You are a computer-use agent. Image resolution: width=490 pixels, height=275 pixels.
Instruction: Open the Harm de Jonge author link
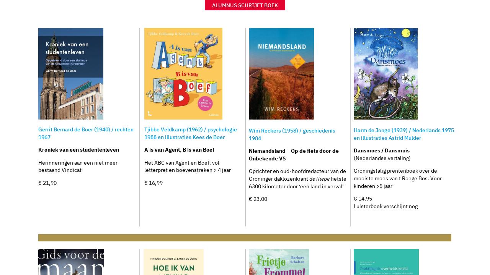(x=403, y=134)
